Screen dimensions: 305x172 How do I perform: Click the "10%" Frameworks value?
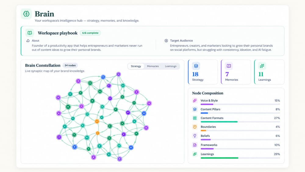pos(277,145)
